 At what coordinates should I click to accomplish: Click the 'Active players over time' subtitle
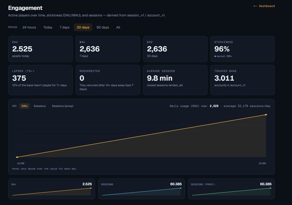click(87, 15)
